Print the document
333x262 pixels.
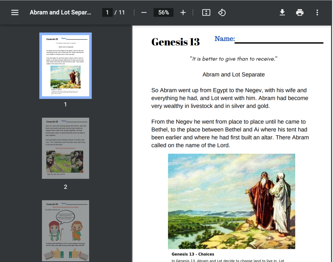click(x=300, y=12)
